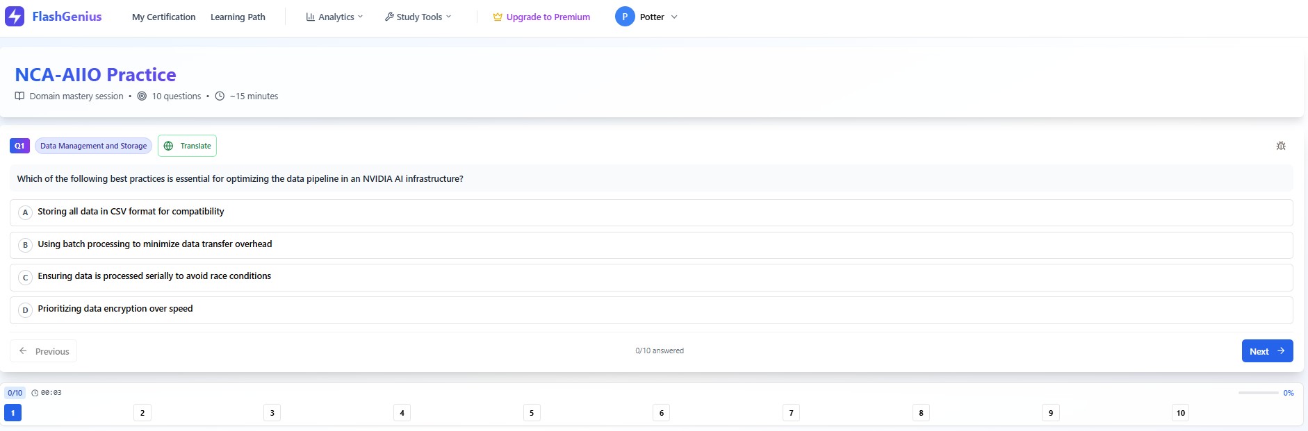Click the book icon beside Domain mastery session

pyautogui.click(x=19, y=96)
